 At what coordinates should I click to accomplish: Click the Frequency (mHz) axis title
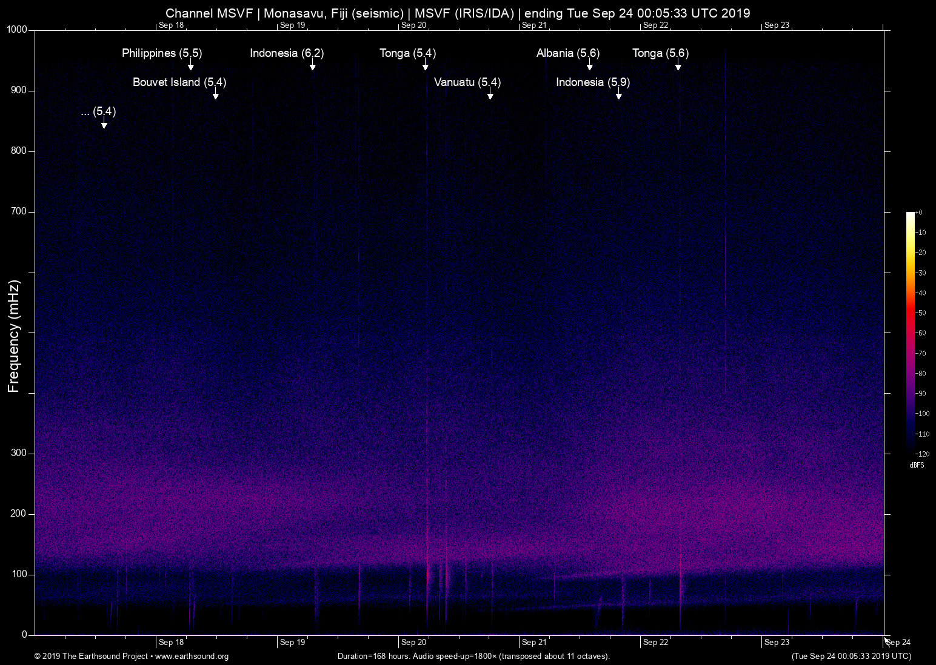tap(14, 336)
